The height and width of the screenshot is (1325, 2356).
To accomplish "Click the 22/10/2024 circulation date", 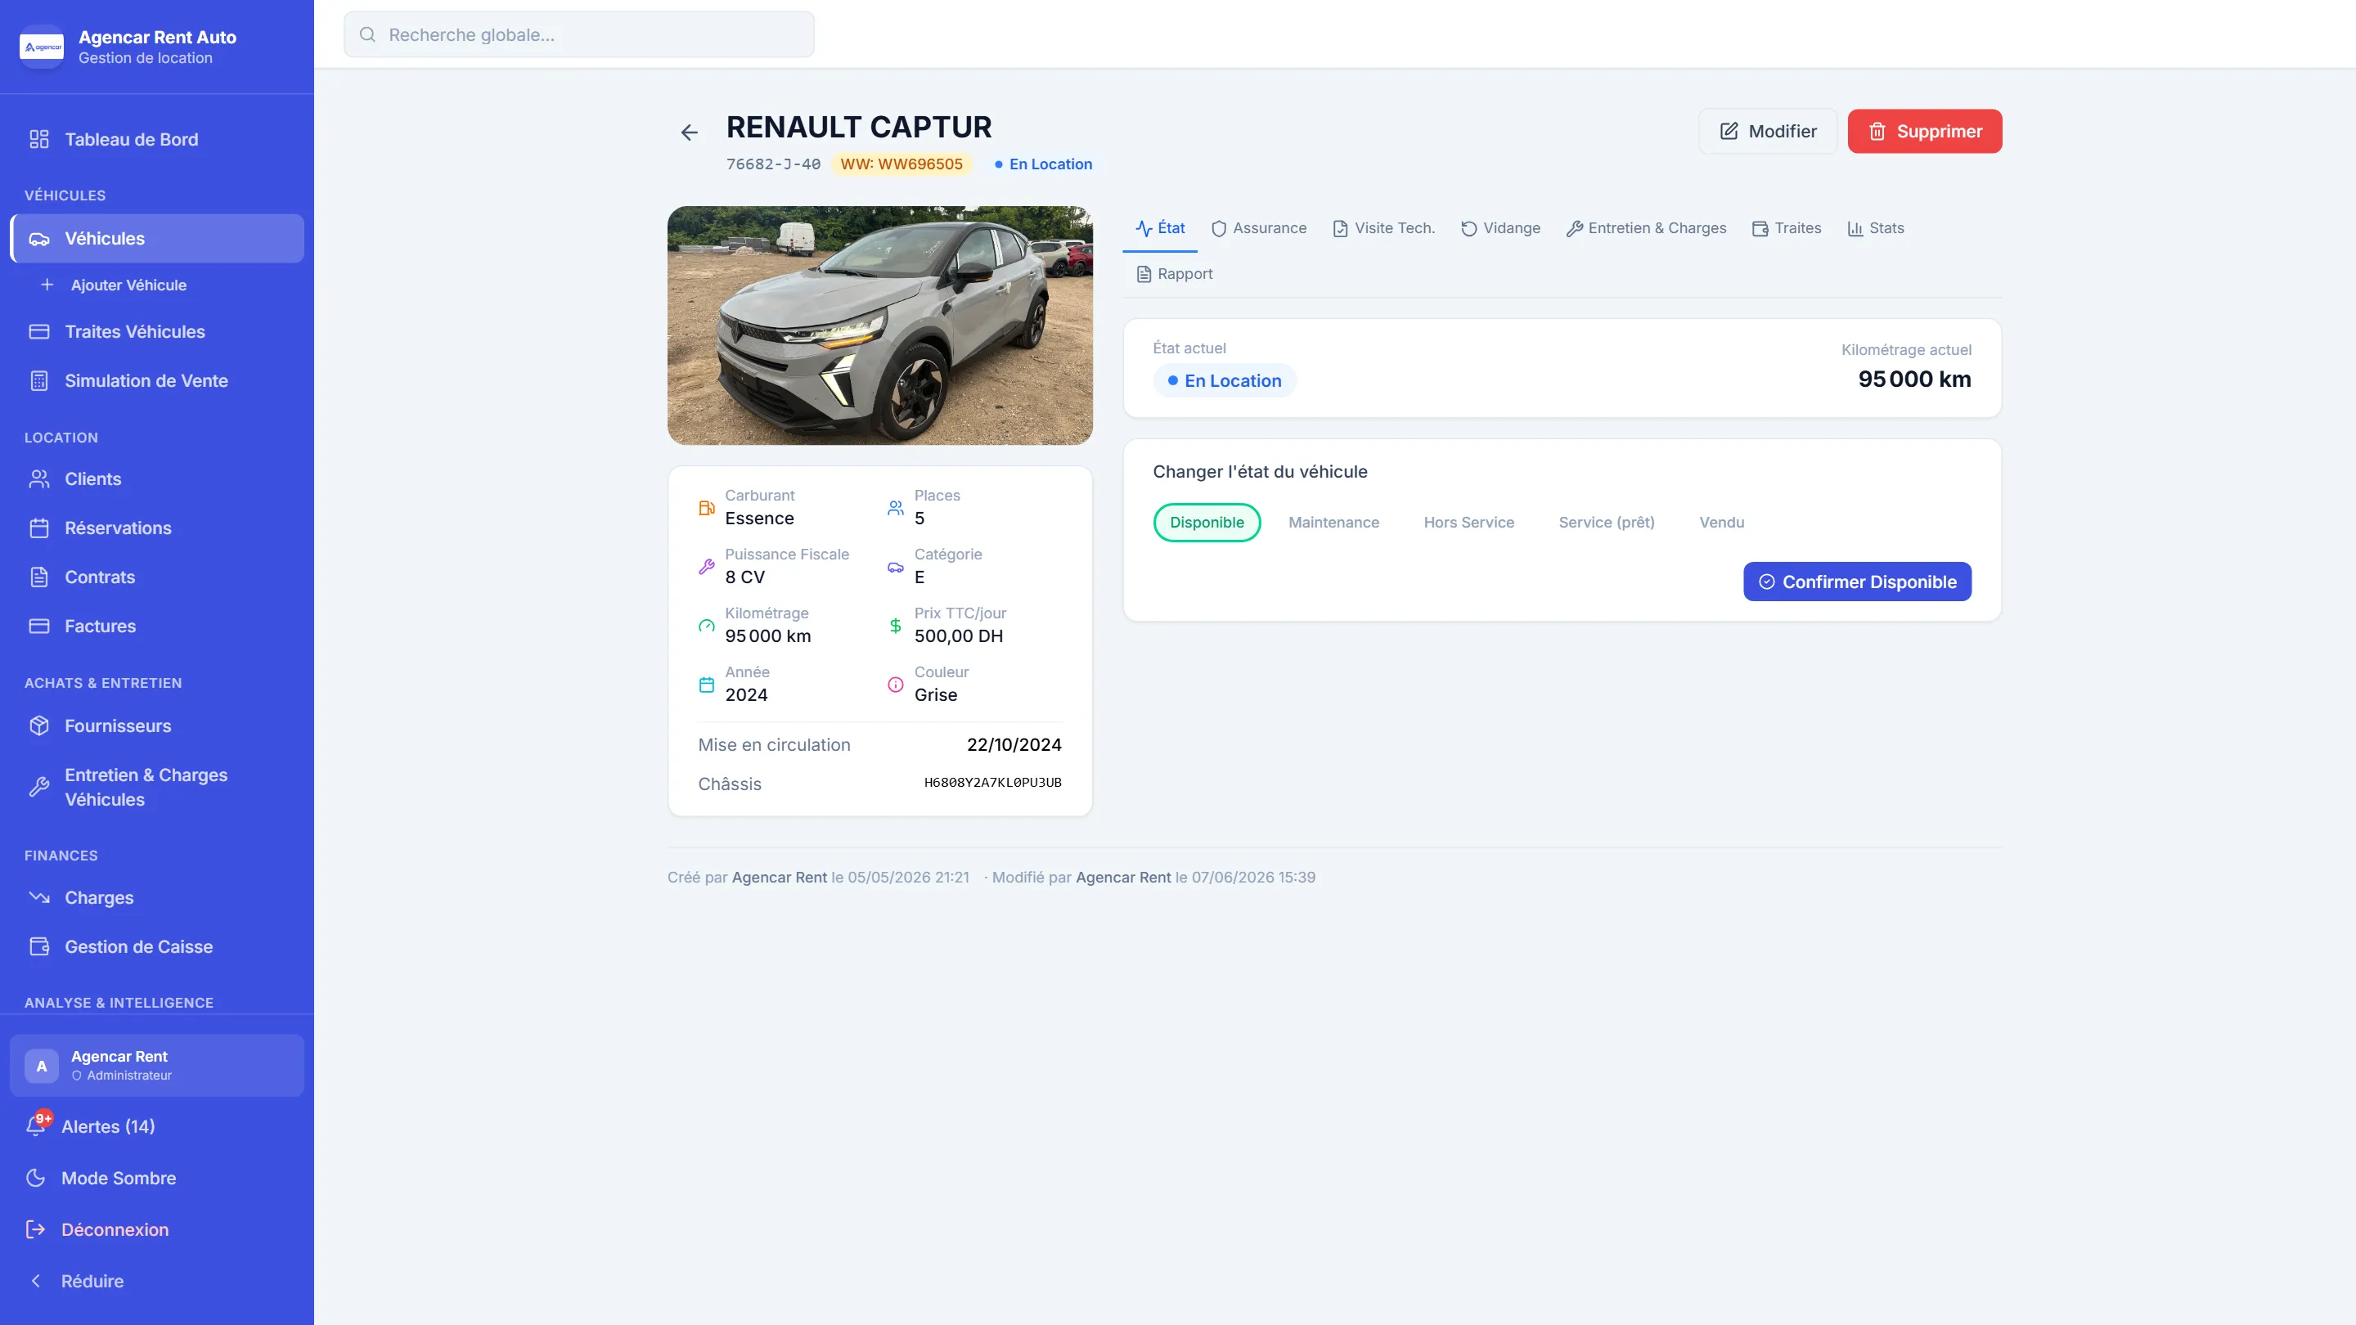I will (1014, 745).
